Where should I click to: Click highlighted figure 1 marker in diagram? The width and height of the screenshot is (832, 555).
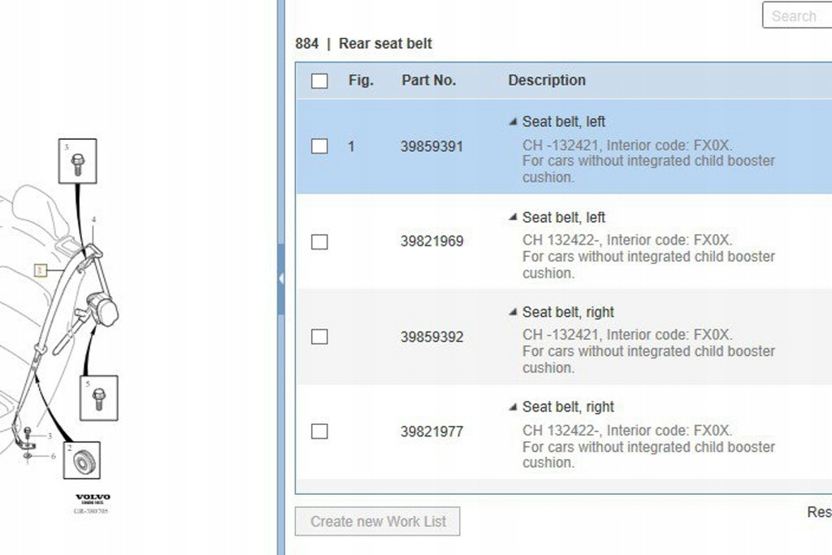tap(41, 271)
